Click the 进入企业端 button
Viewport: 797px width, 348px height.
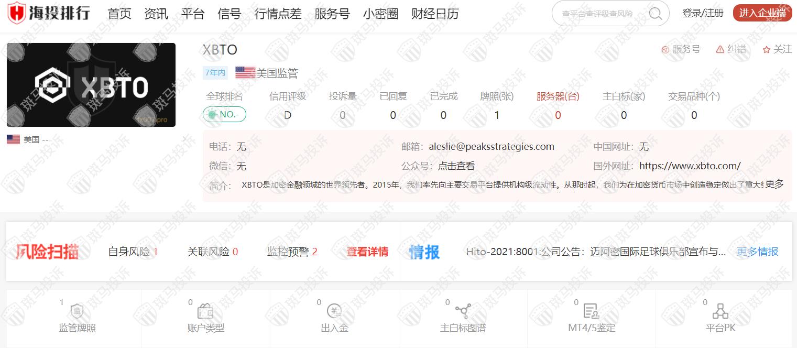click(762, 13)
